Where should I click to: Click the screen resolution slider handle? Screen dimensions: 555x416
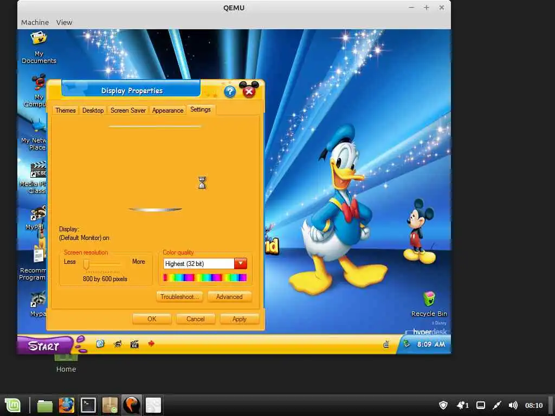[86, 264]
